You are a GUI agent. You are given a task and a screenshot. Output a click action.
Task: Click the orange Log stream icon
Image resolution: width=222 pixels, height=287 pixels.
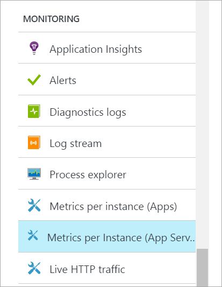point(34,142)
